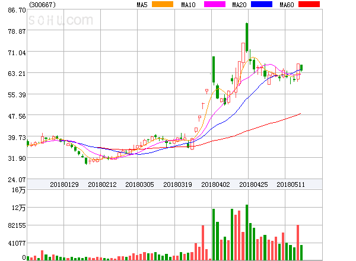Click the stock code (300667) label
This screenshot has height=261, width=356.
[x=42, y=5]
